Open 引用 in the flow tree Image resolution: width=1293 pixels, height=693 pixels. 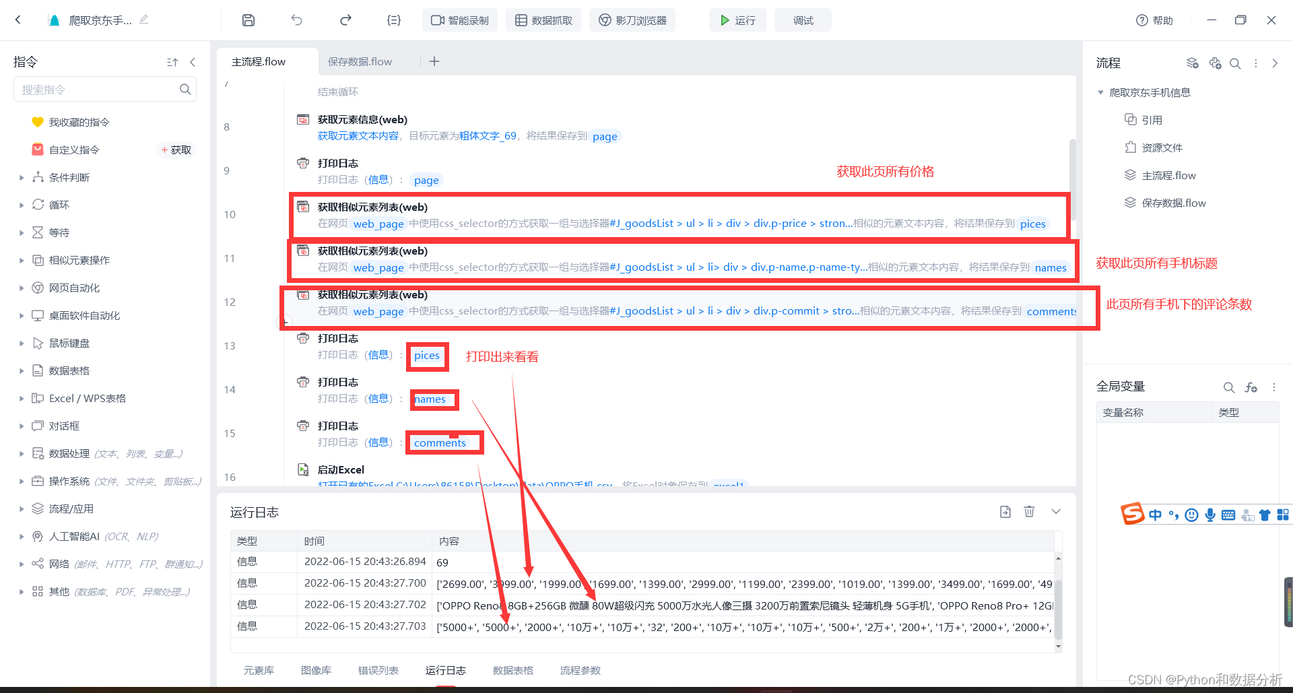[1152, 120]
